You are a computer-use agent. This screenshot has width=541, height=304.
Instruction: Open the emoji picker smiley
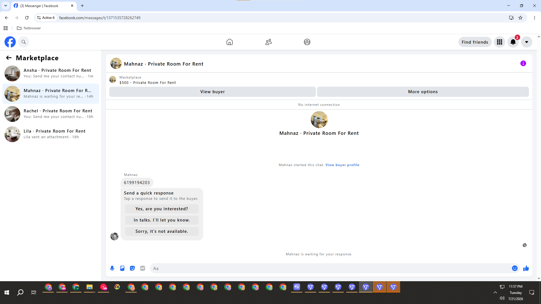point(515,268)
